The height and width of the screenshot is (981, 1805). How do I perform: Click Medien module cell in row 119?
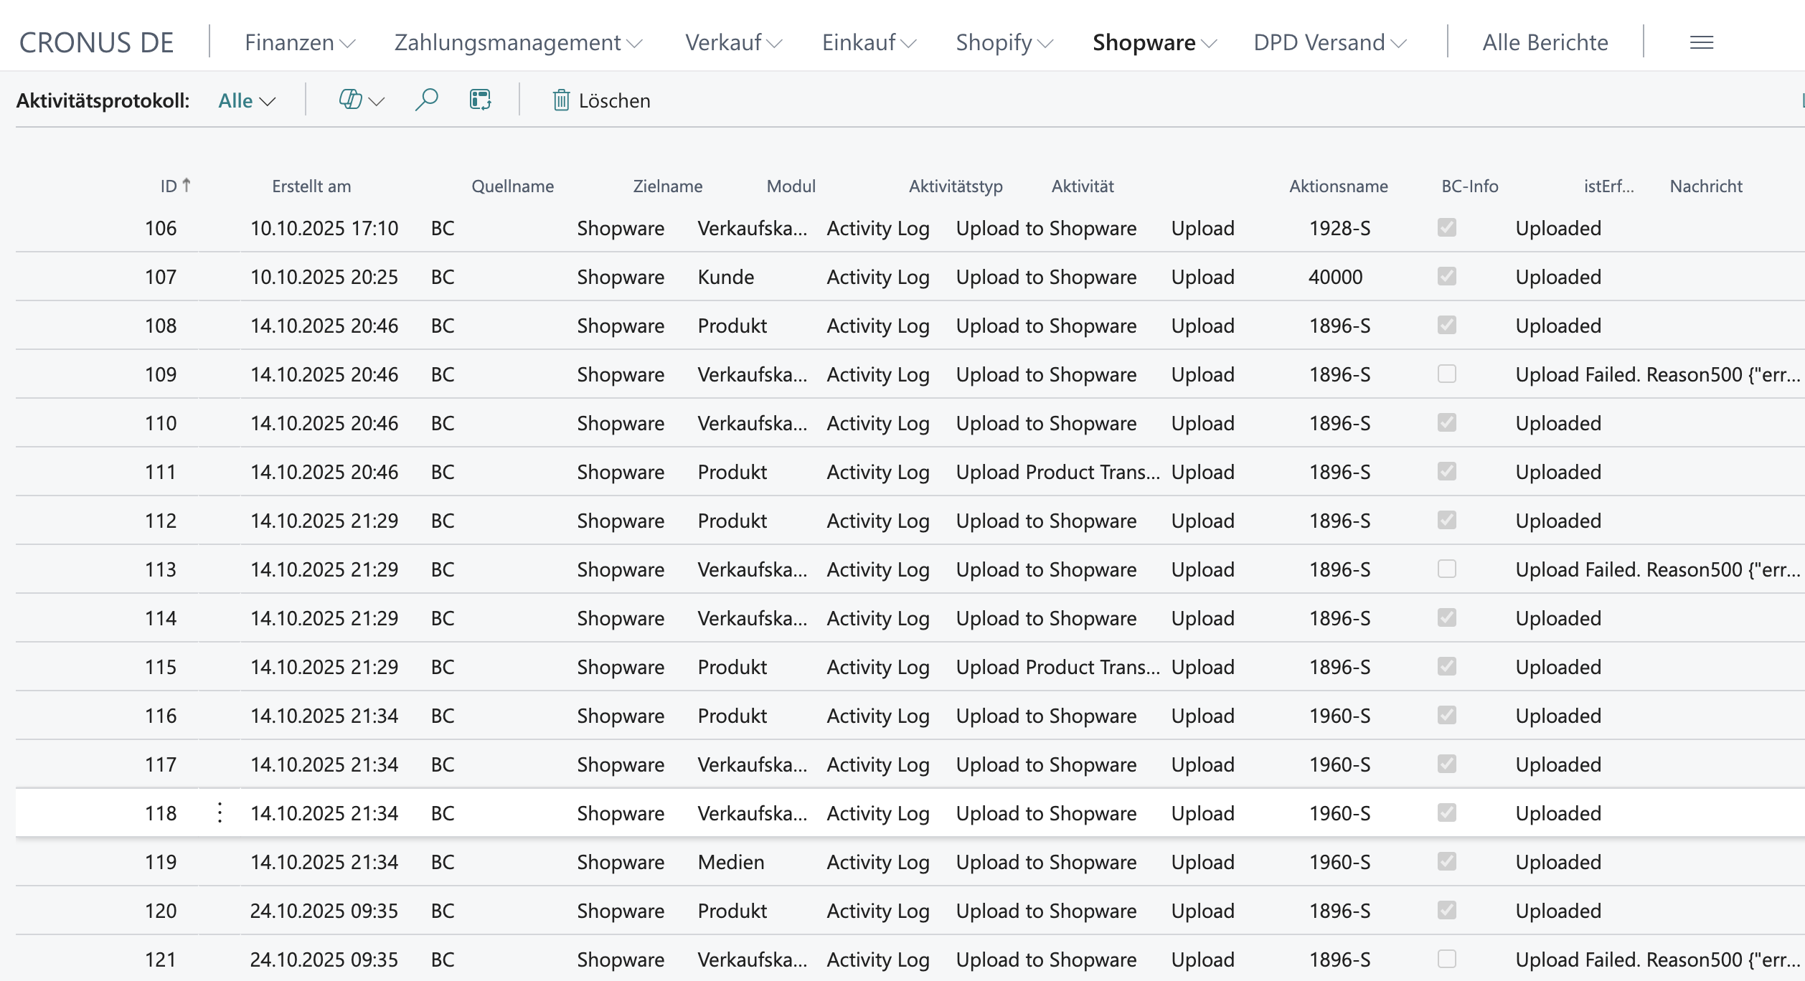click(731, 862)
